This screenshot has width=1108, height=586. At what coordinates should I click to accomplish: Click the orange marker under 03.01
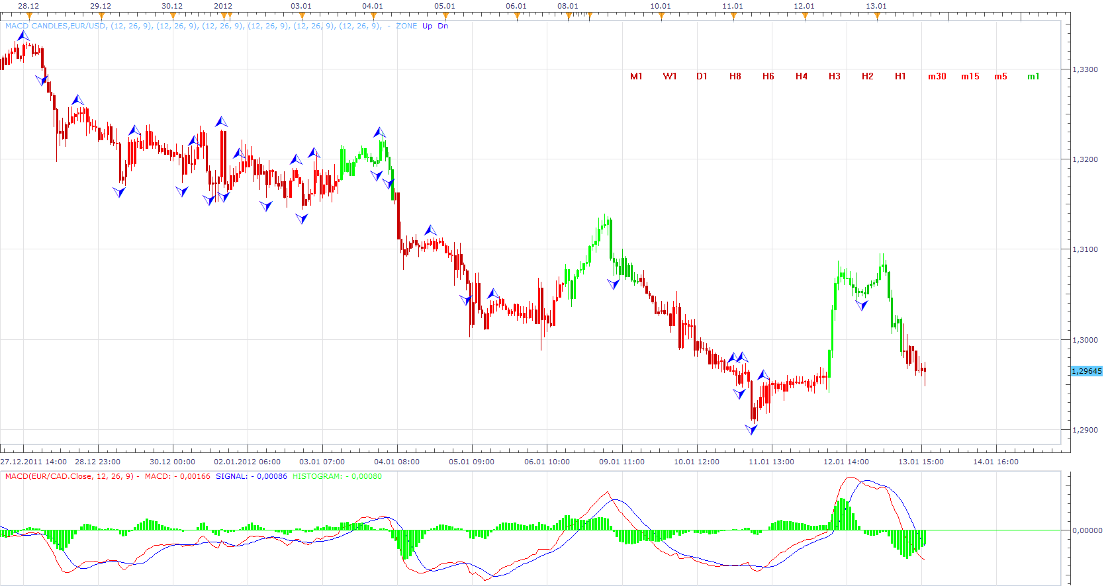tap(302, 16)
